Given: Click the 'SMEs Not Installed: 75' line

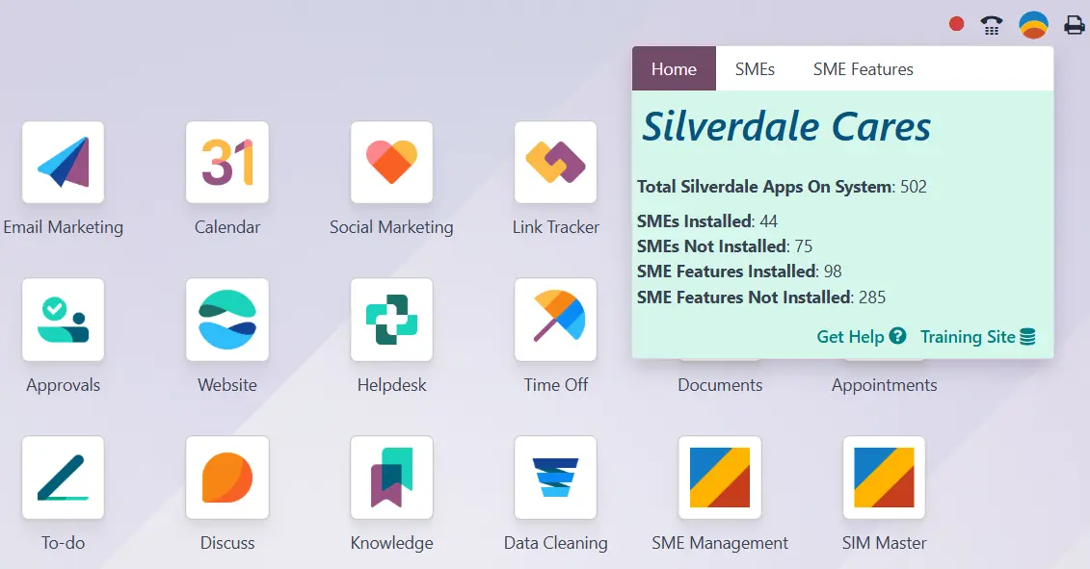Looking at the screenshot, I should click(x=725, y=246).
